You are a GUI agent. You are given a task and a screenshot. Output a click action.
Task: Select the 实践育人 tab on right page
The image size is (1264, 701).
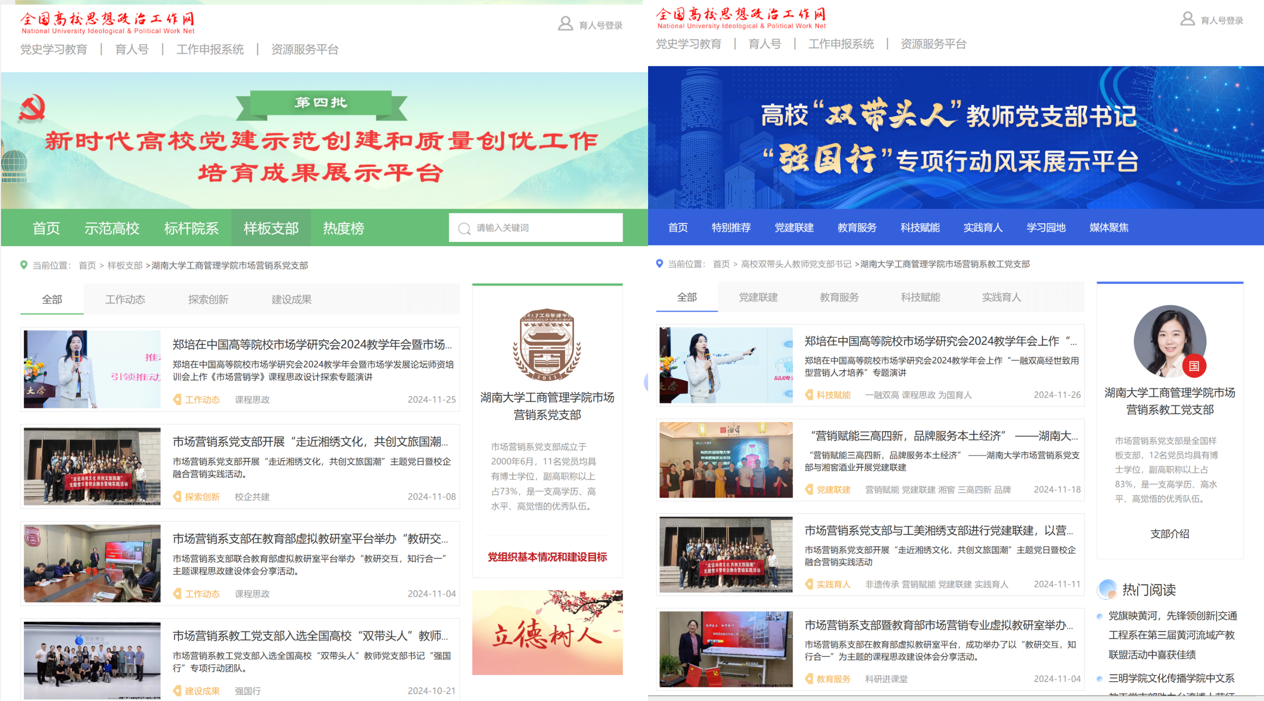tap(1001, 297)
